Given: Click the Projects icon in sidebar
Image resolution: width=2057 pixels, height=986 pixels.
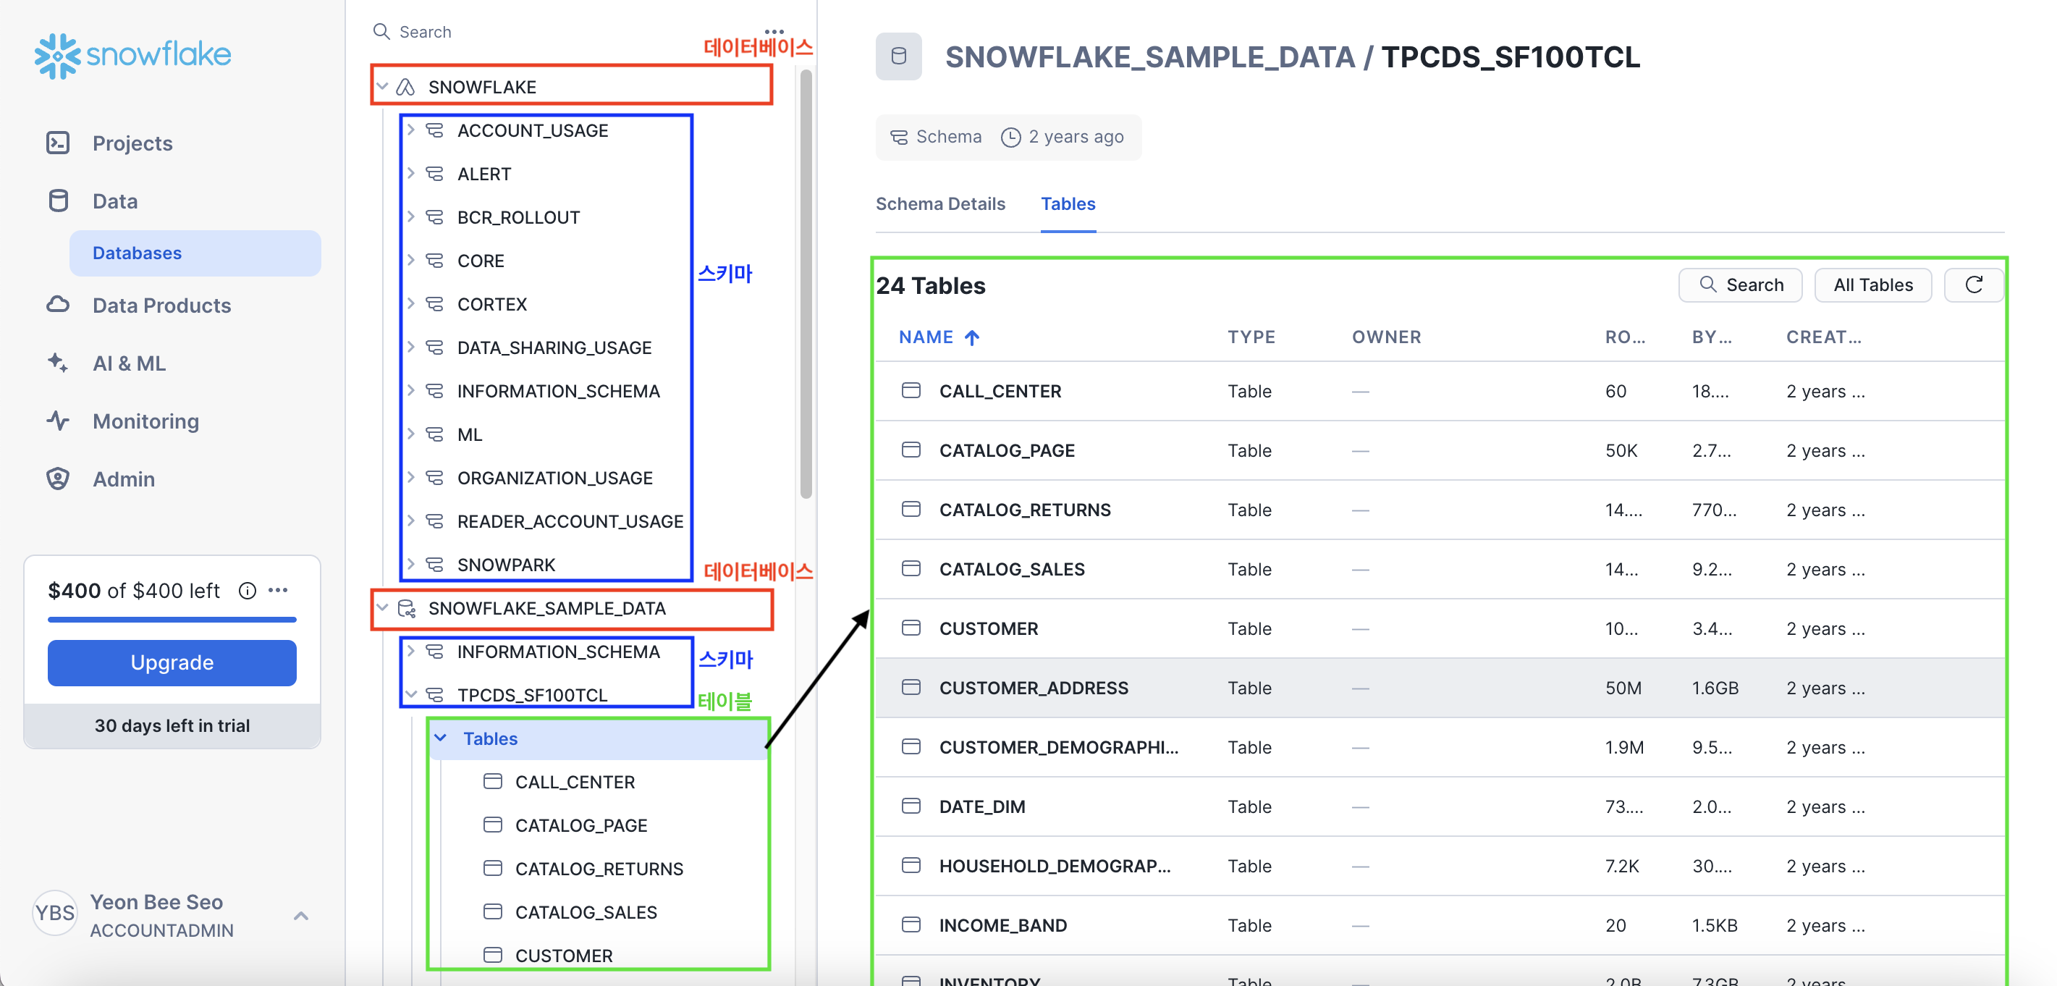Looking at the screenshot, I should pos(57,143).
